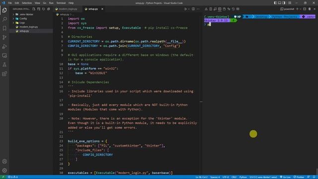The width and height of the screenshot is (318, 179).
Task: Open the Customize Layout button
Action: click(x=290, y=3)
